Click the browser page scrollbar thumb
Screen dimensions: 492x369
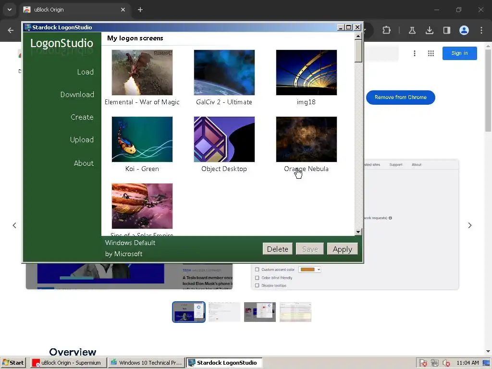(x=488, y=90)
